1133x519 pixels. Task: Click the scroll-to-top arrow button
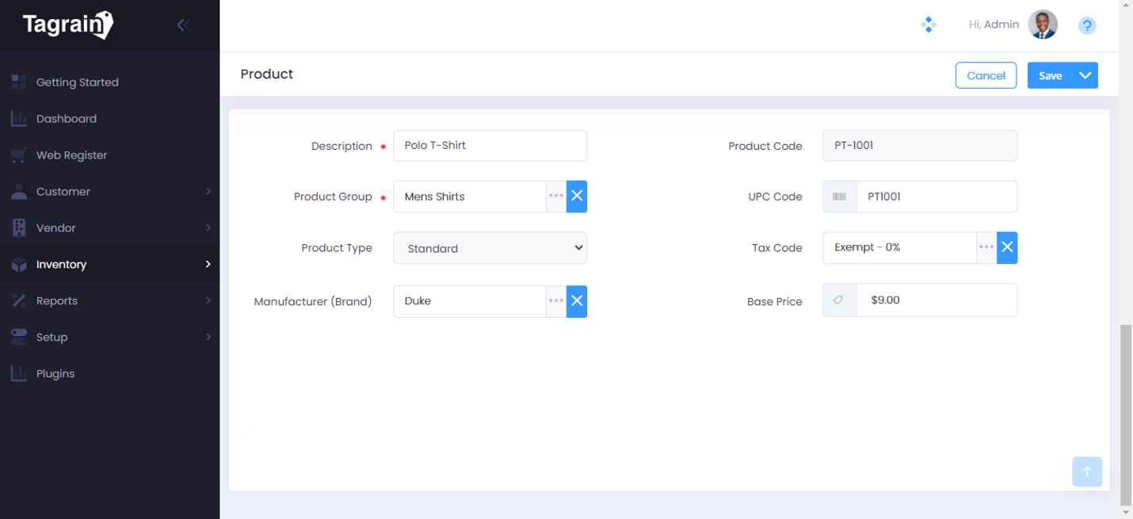pyautogui.click(x=1086, y=471)
